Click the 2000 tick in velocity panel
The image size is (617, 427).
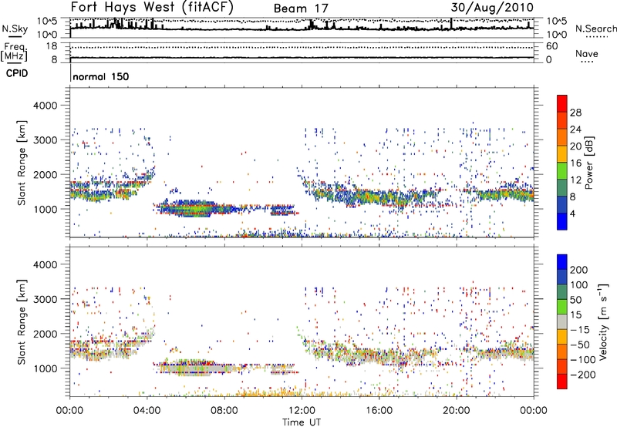tap(45, 334)
